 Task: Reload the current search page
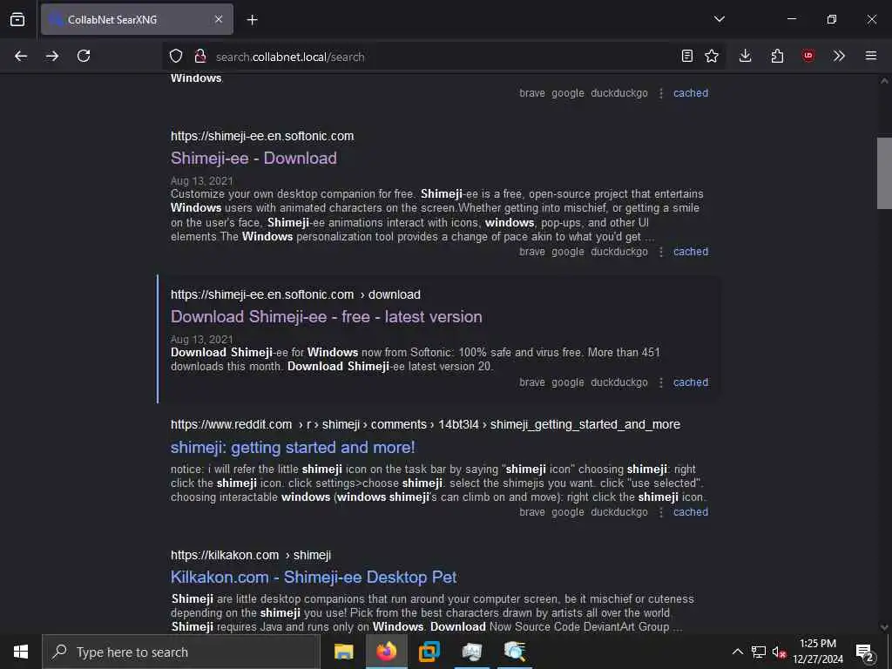click(84, 56)
